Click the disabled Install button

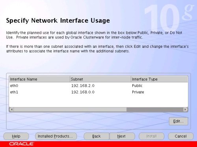click(151, 136)
